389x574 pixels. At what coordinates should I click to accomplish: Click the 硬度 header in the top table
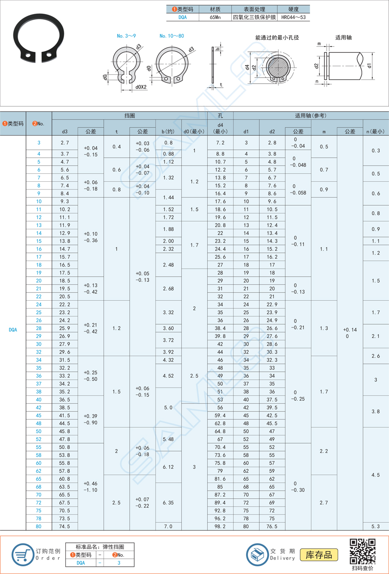click(x=293, y=9)
